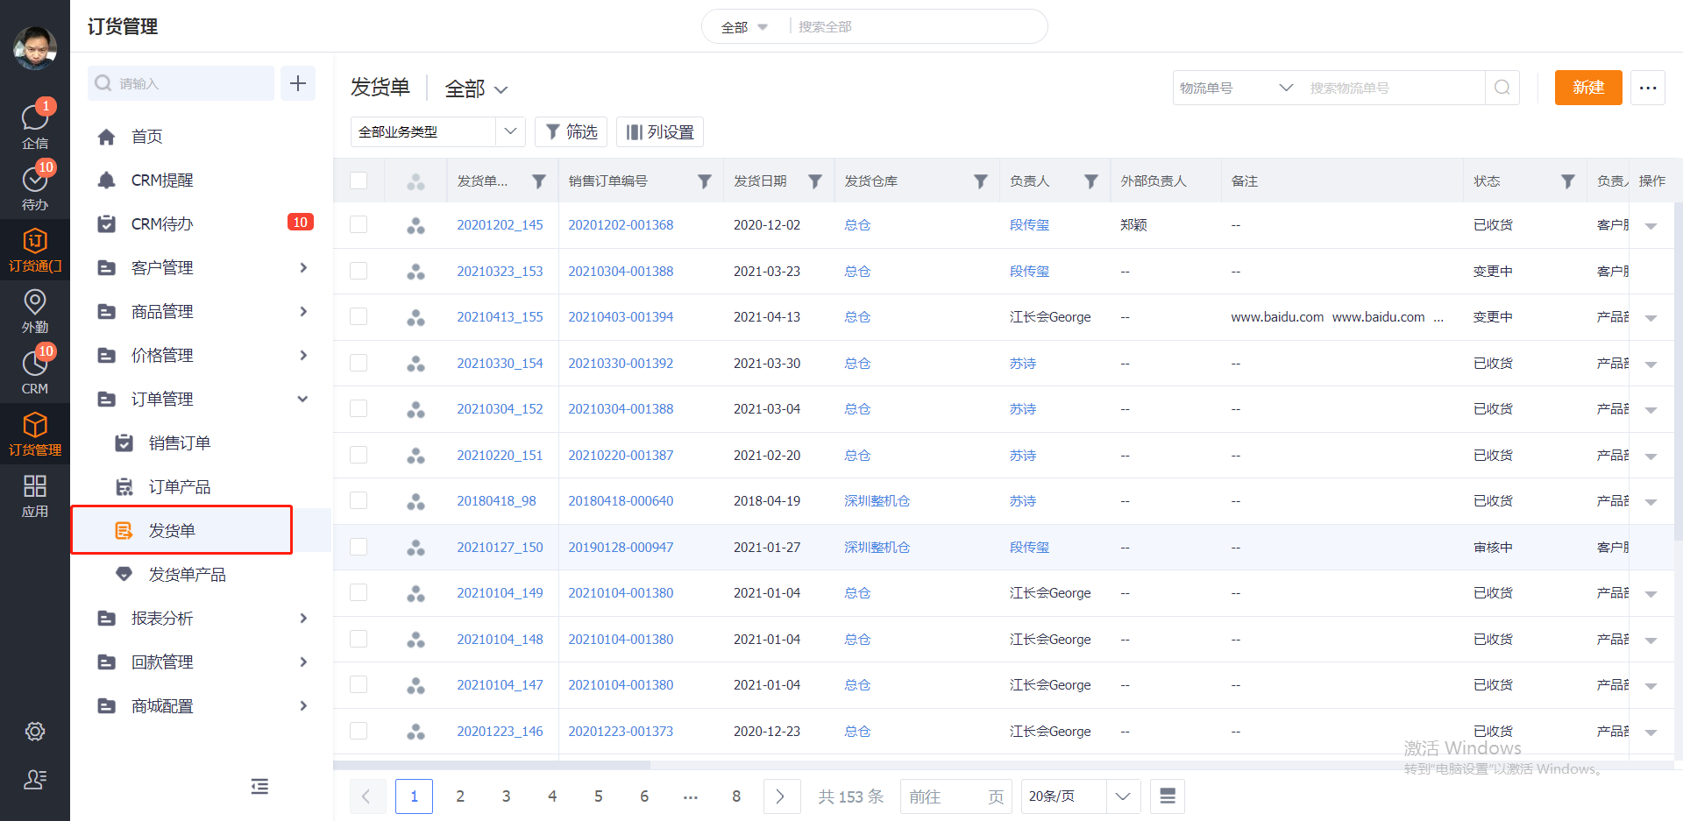Screen dimensions: 1683x821
Task: Open 首页 in the sidebar
Action: pyautogui.click(x=203, y=136)
